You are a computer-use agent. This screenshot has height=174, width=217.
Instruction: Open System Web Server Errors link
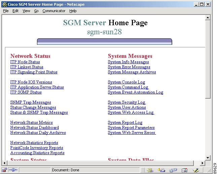point(132,133)
